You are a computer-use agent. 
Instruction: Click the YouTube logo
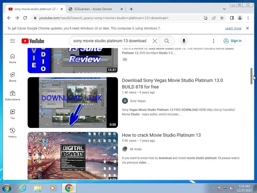33,41
